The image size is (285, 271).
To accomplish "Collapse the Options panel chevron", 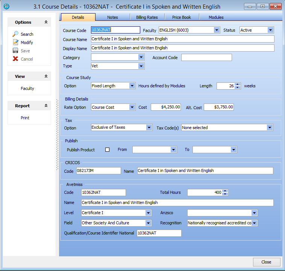I will (46, 22).
